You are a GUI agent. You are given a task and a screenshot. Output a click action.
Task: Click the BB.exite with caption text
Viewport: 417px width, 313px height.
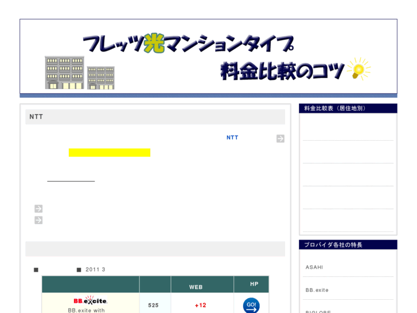(86, 310)
